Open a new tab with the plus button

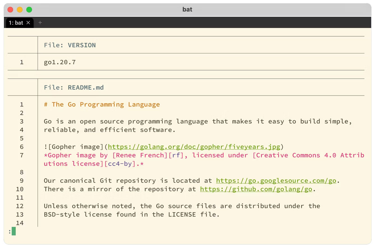pyautogui.click(x=40, y=23)
